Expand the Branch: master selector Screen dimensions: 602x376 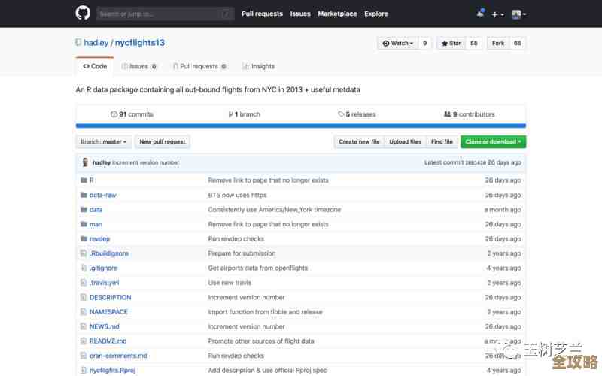click(x=105, y=141)
